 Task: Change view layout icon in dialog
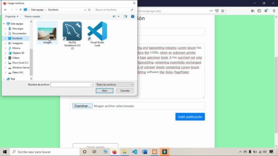(114, 16)
